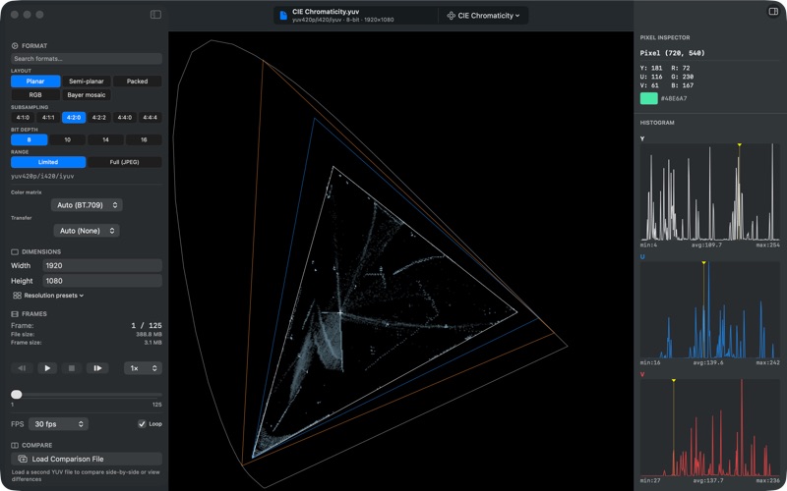
Task: Select Semi-planar layout
Action: click(x=87, y=82)
